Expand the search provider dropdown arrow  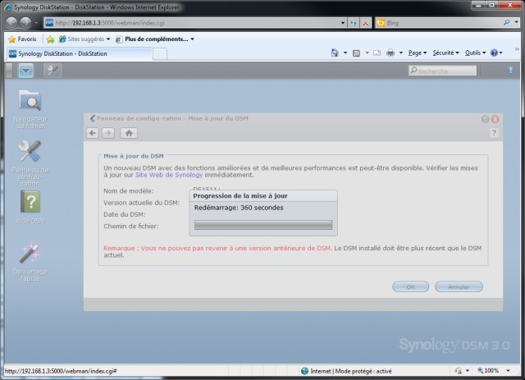point(517,22)
